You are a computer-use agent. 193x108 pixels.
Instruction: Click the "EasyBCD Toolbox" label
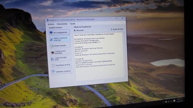[55, 28]
